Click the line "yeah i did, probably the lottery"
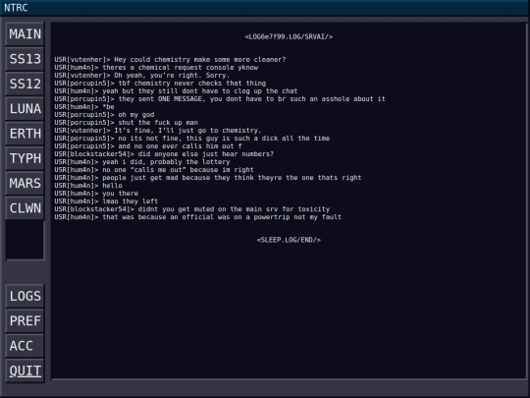The width and height of the screenshot is (530, 398). (x=142, y=162)
